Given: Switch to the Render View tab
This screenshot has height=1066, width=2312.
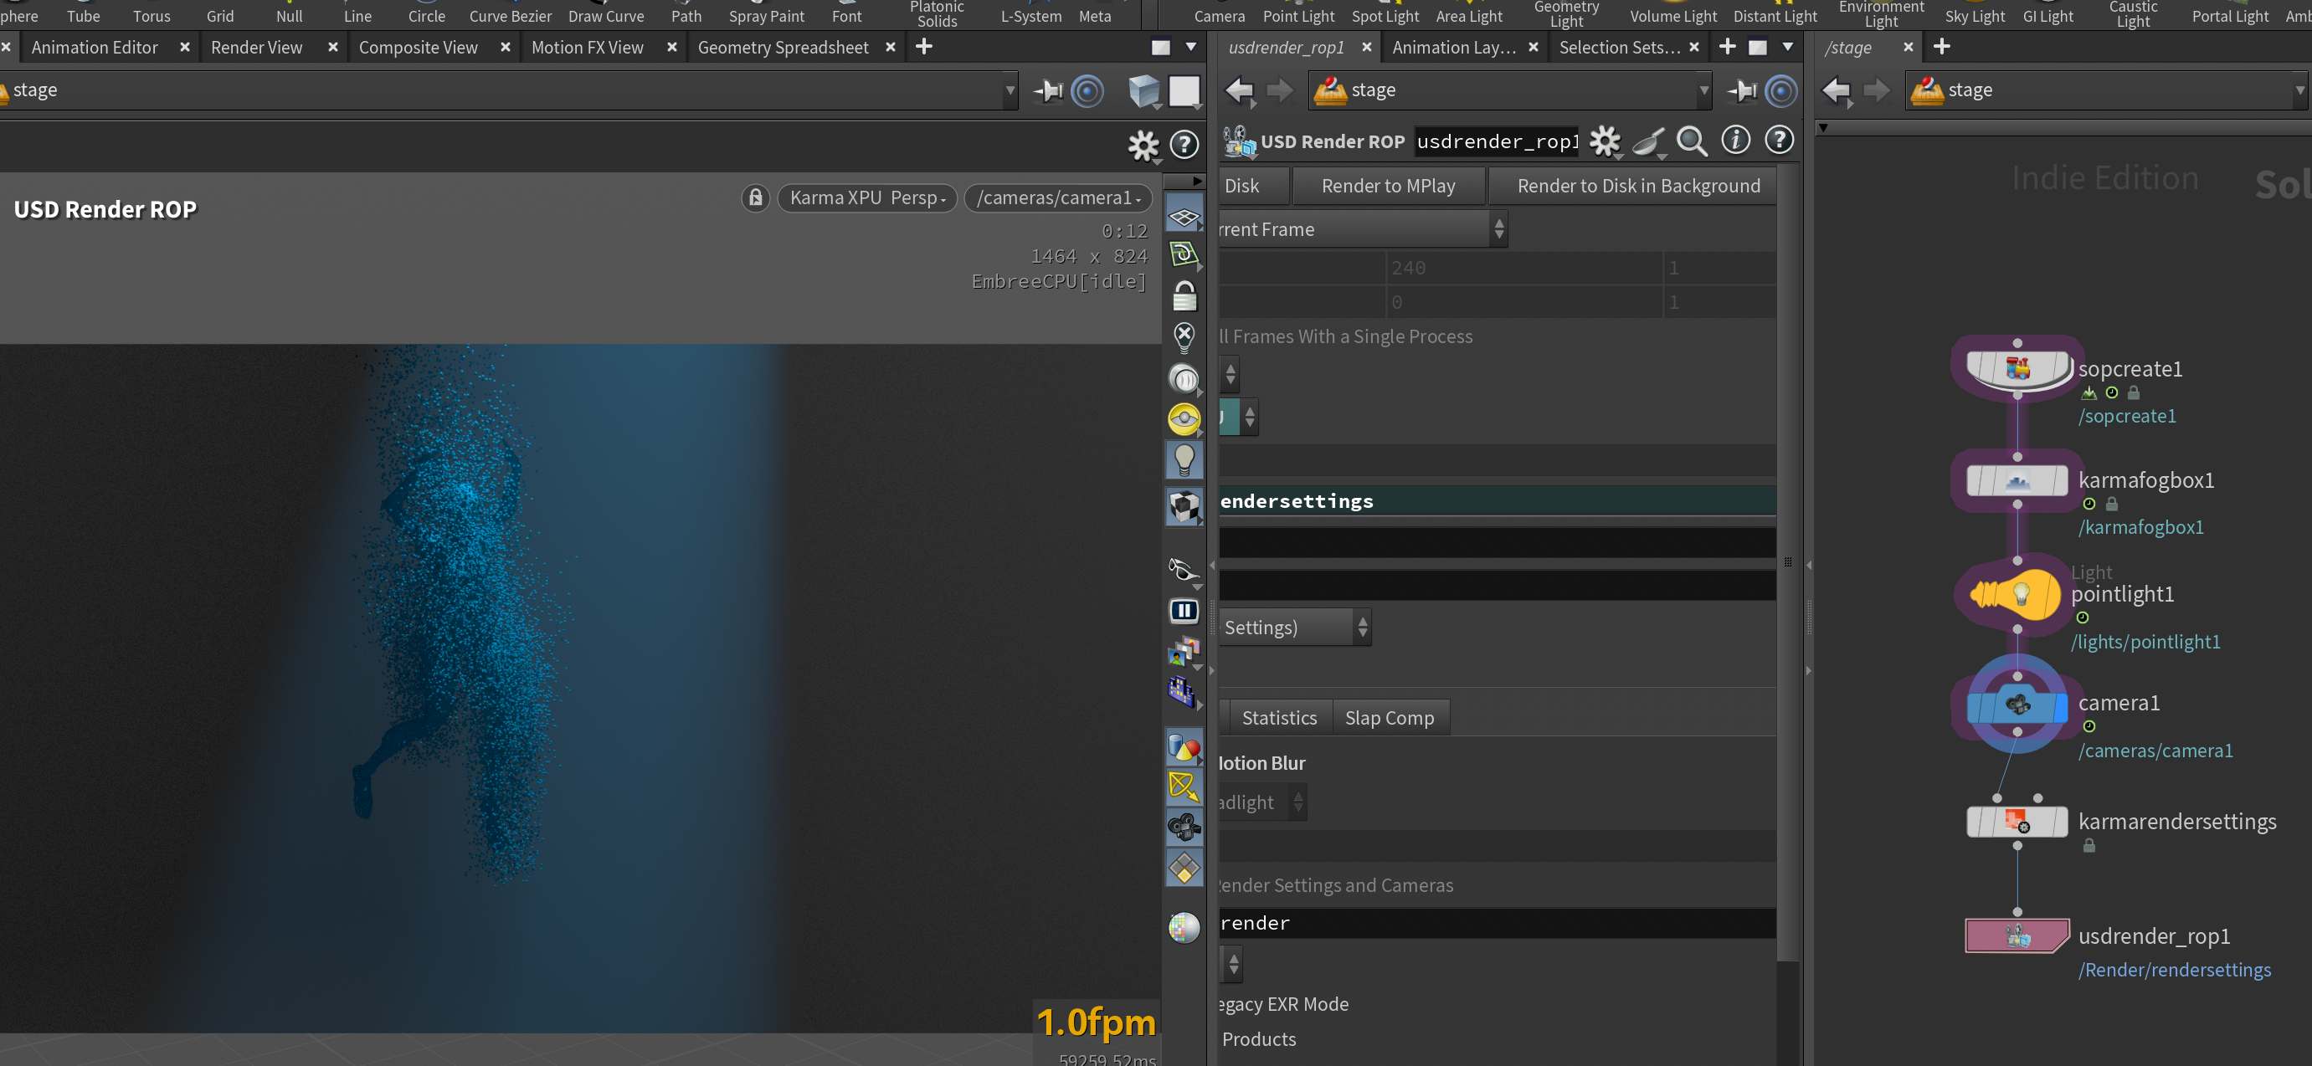Looking at the screenshot, I should (257, 48).
